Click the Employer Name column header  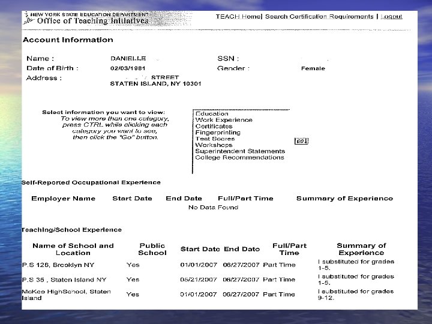[64, 199]
